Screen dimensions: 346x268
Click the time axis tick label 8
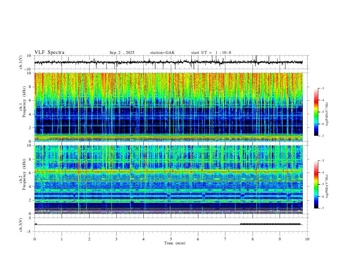pyautogui.click(x=253, y=239)
